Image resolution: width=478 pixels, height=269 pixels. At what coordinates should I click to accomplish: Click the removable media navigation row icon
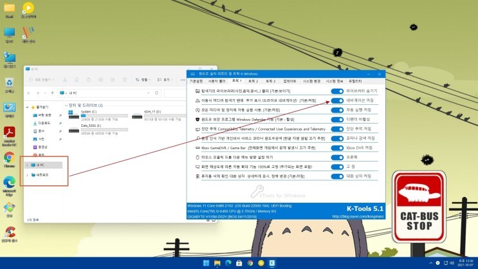click(198, 100)
